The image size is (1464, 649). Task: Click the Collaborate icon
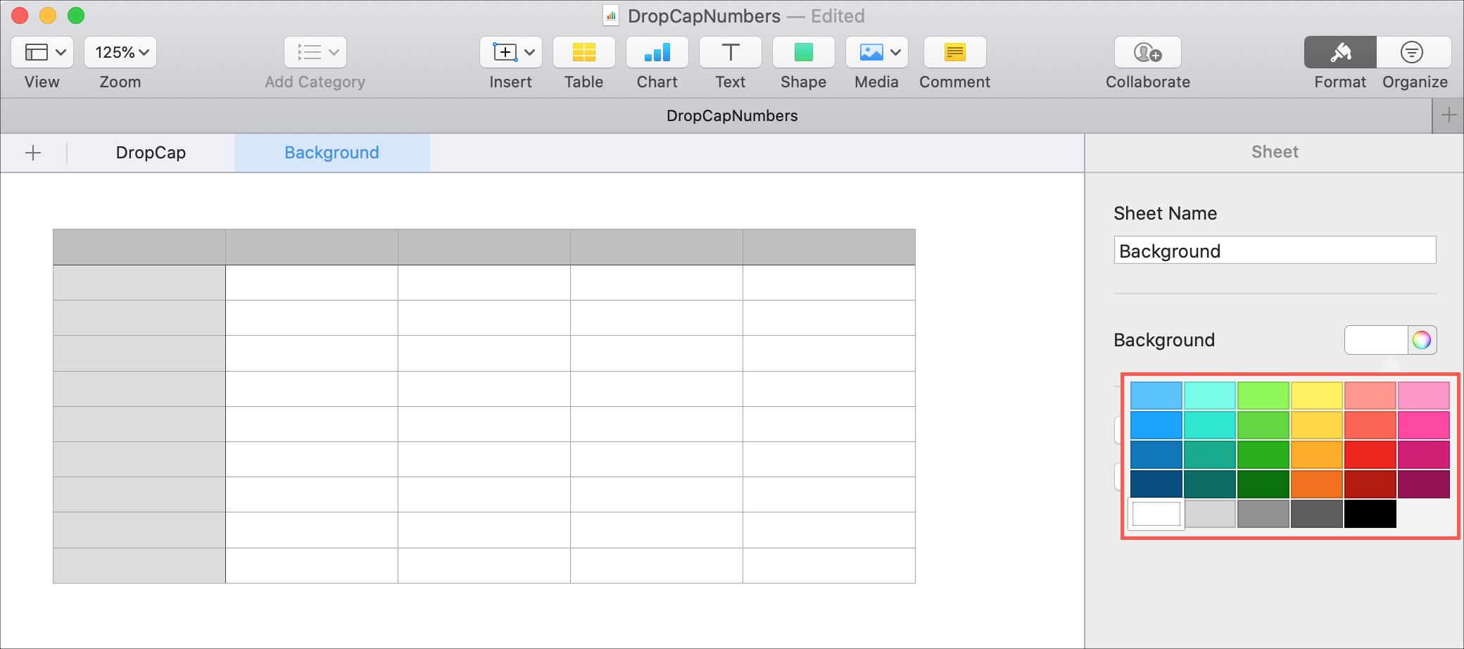(1148, 52)
